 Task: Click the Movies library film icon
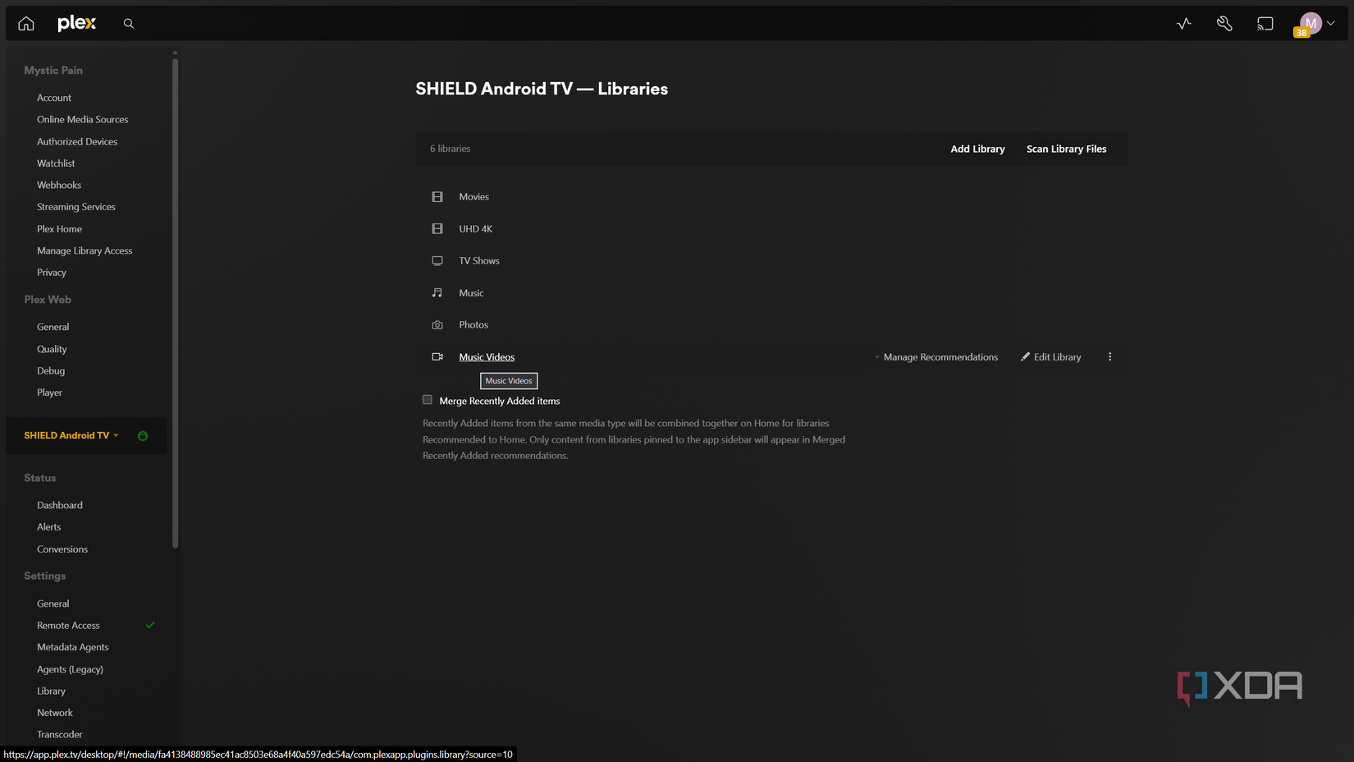[x=437, y=197]
